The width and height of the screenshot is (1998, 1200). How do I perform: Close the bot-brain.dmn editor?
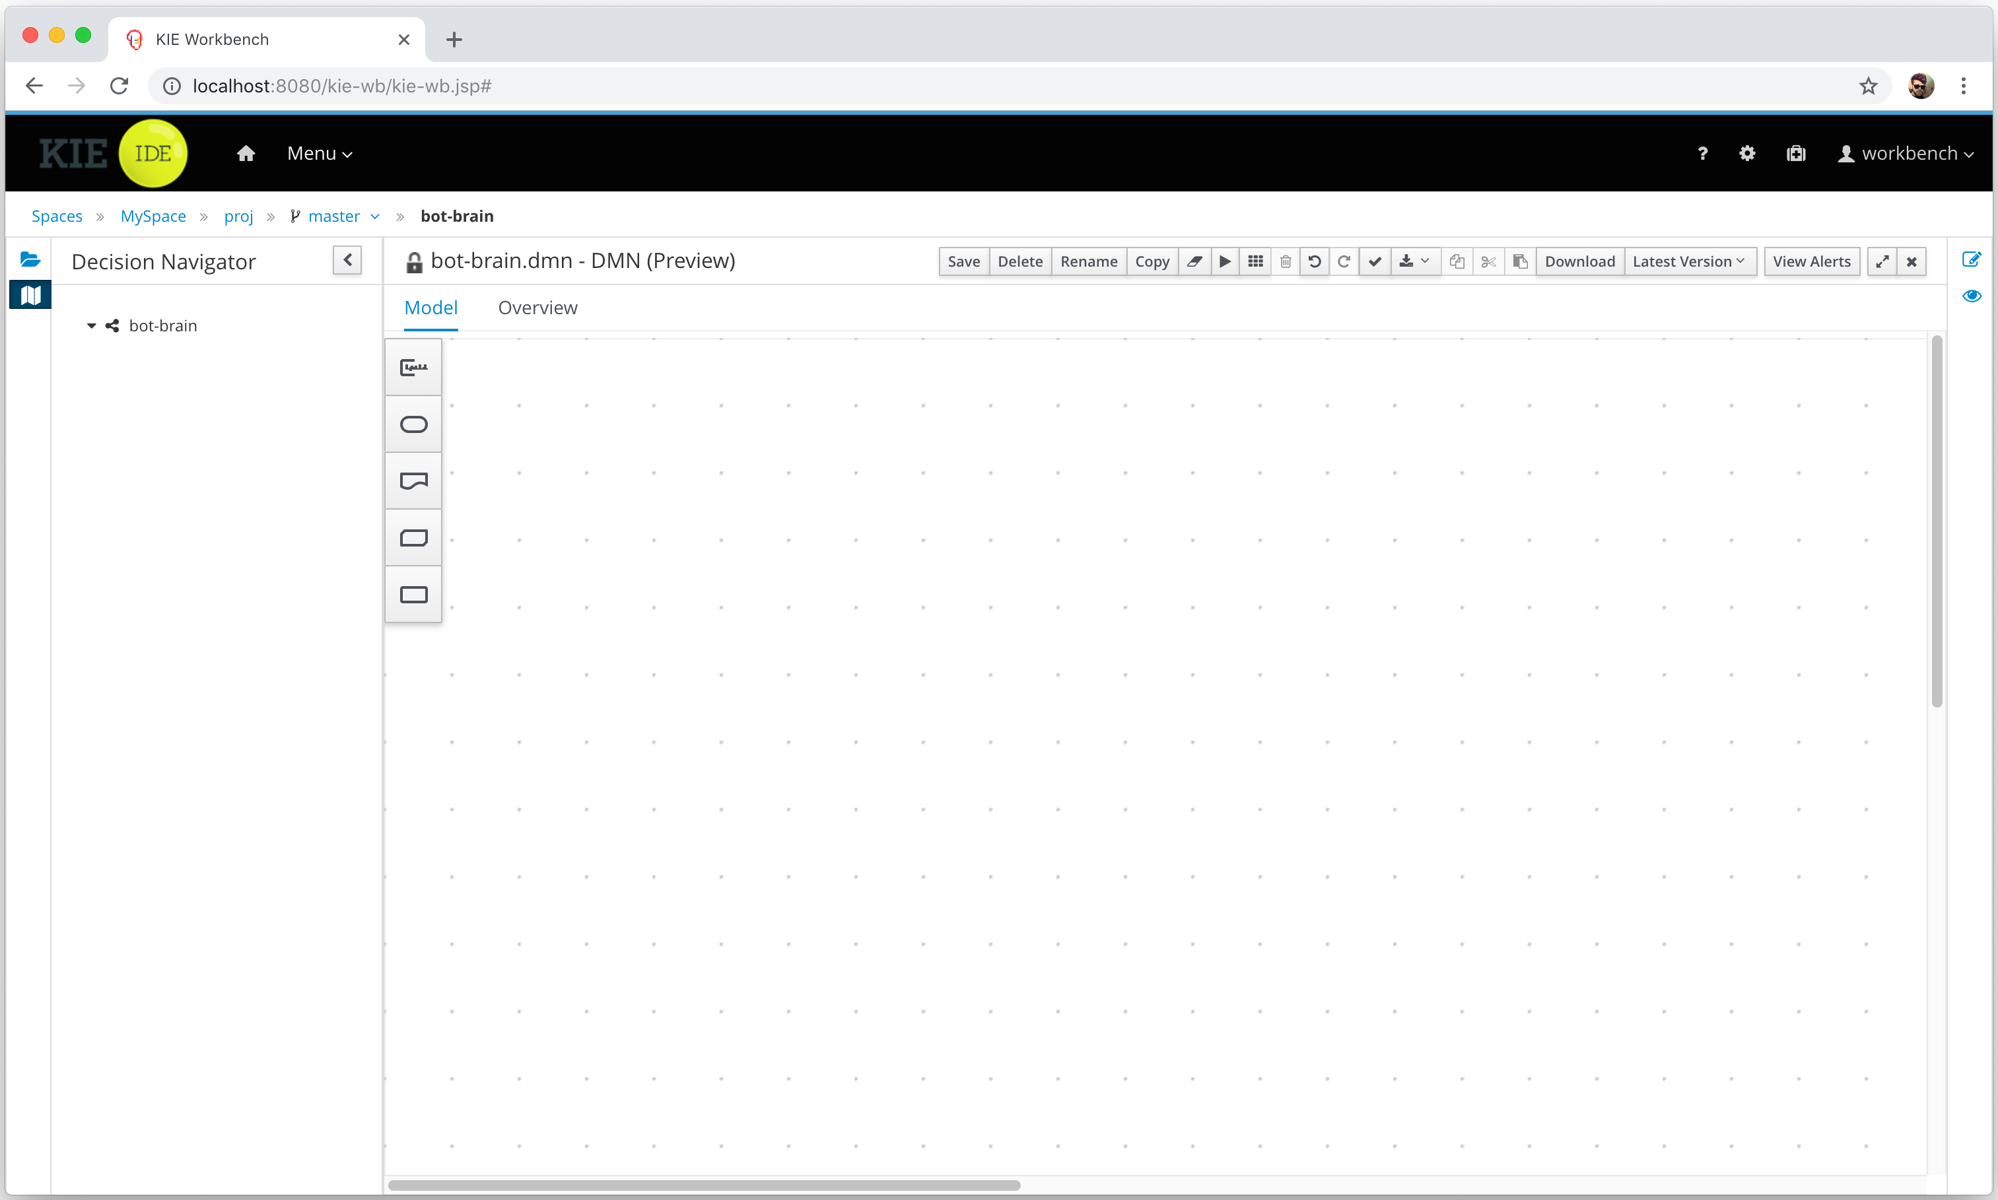point(1912,261)
